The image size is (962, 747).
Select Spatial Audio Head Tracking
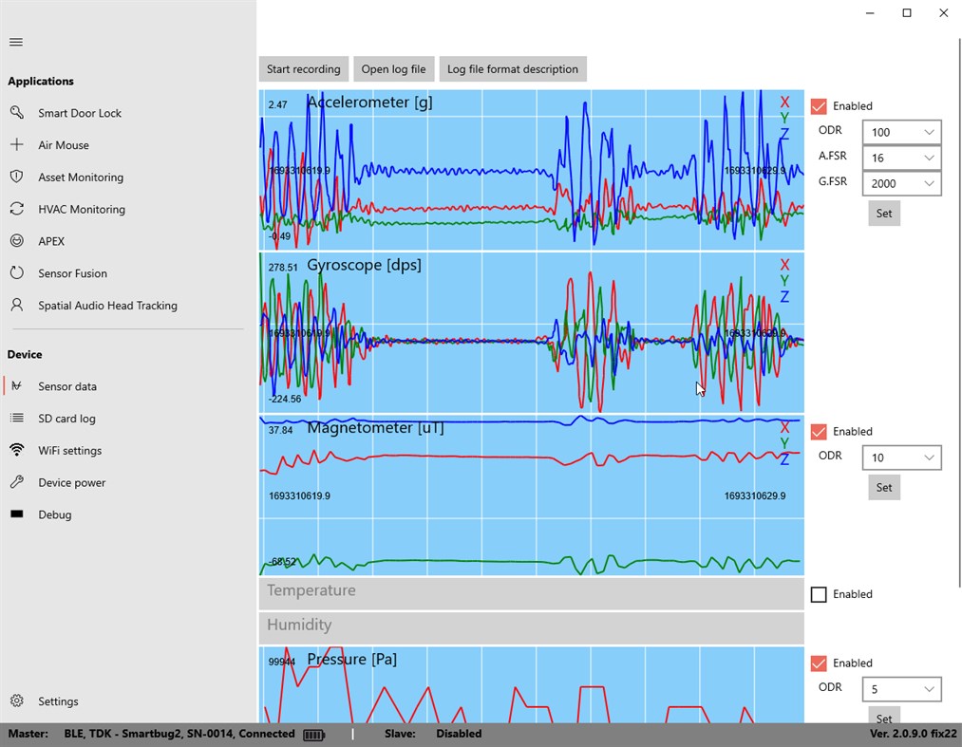pos(107,306)
